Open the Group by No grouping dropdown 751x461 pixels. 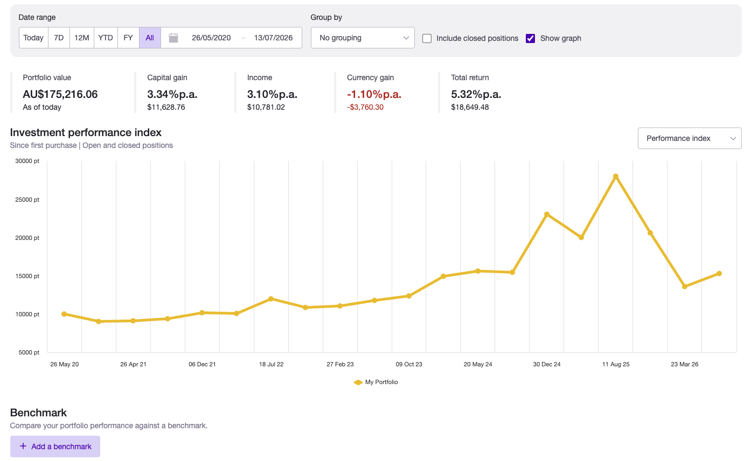(363, 38)
